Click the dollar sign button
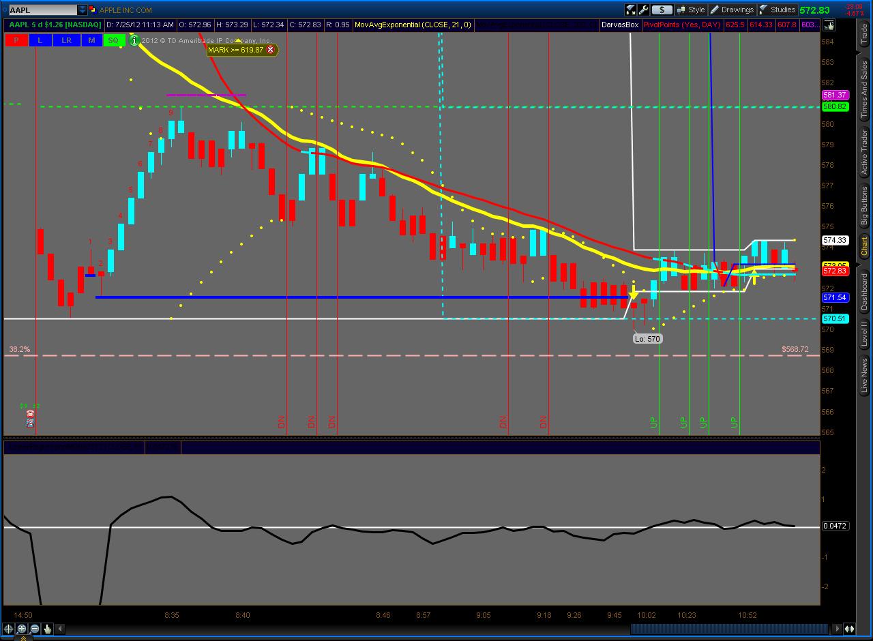873x641 pixels. 662,10
